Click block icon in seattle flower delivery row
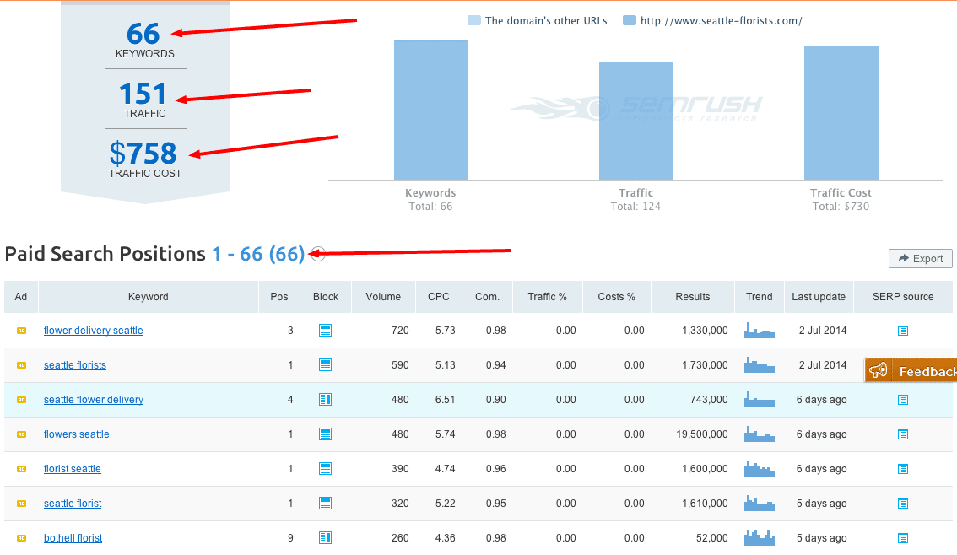 325,400
